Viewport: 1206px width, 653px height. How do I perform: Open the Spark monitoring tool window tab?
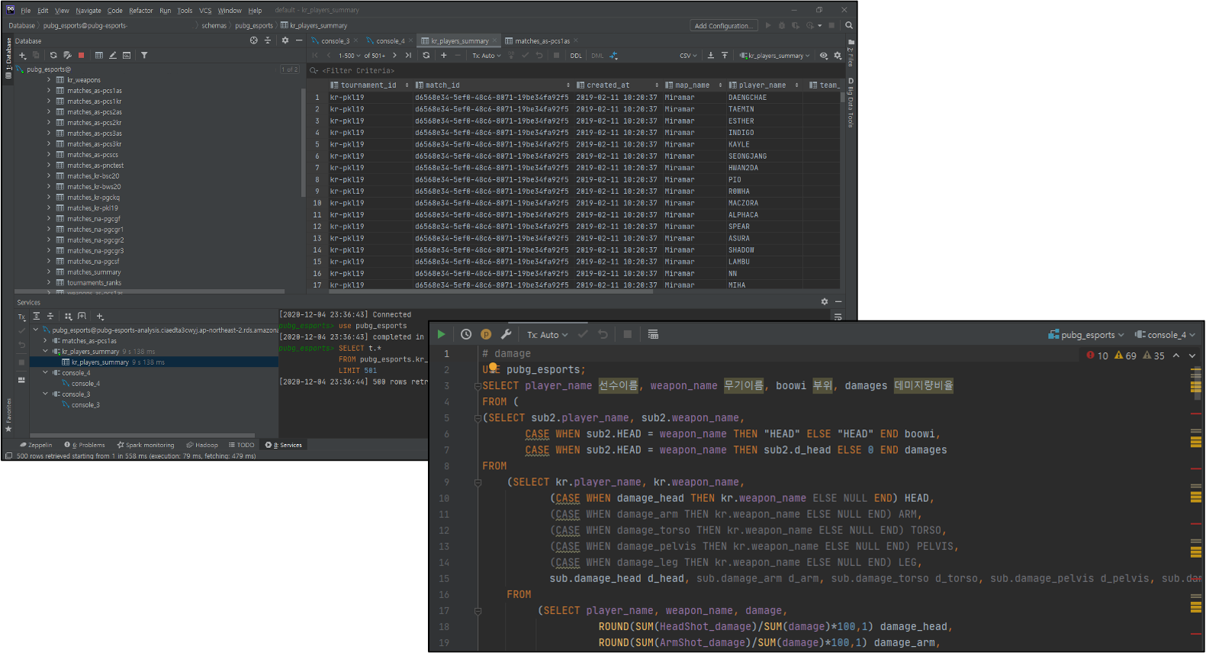tap(146, 445)
